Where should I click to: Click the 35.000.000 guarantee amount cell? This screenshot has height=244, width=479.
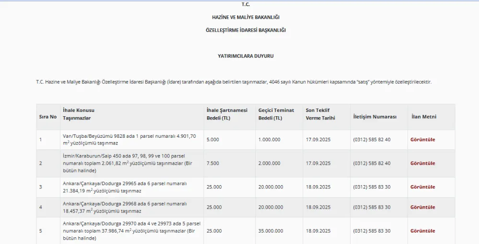(x=271, y=231)
